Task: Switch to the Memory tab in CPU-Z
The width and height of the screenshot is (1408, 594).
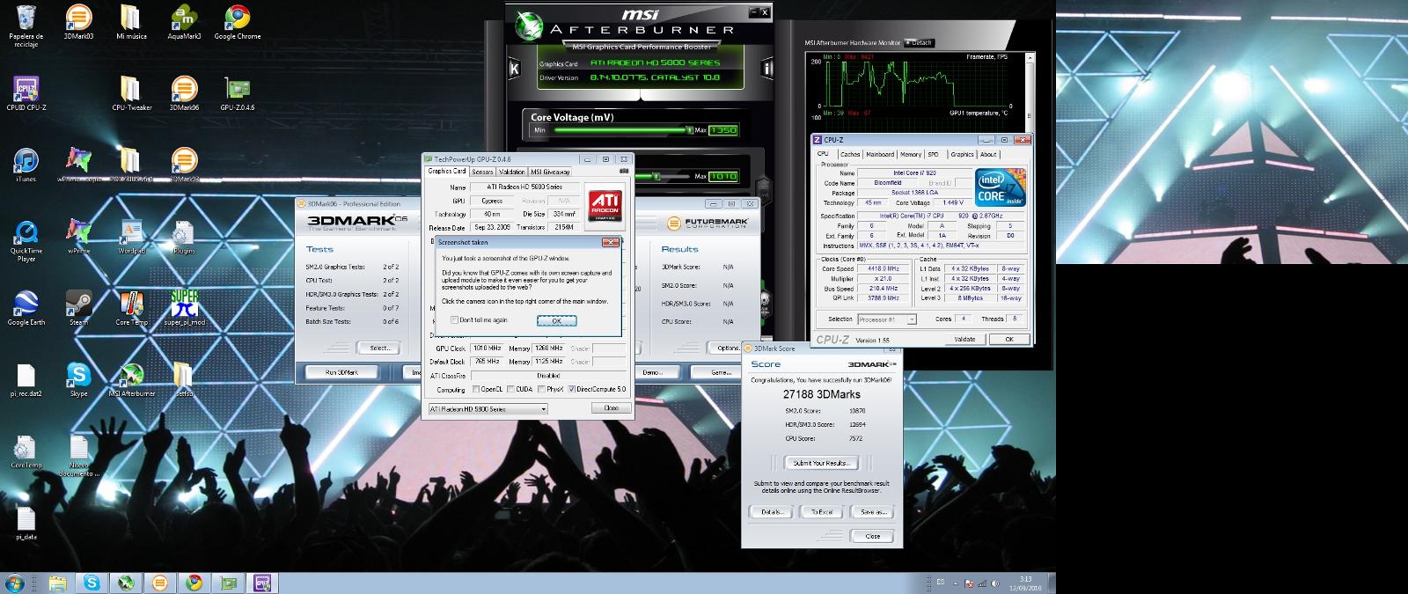Action: coord(911,154)
